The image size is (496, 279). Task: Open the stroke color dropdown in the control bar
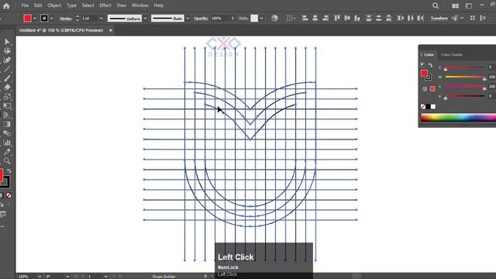pos(52,19)
